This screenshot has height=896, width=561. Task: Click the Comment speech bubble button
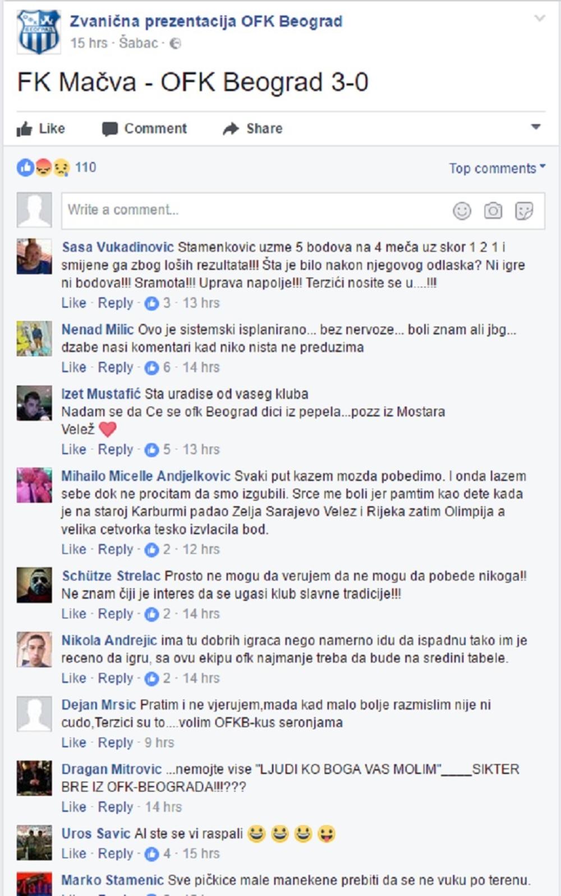tap(144, 128)
